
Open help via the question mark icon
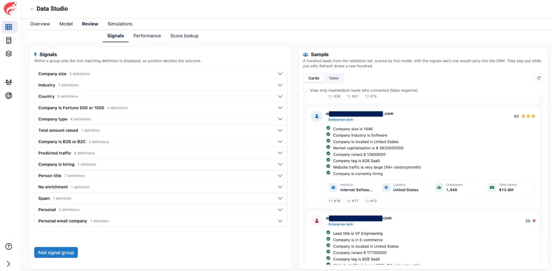(x=9, y=246)
